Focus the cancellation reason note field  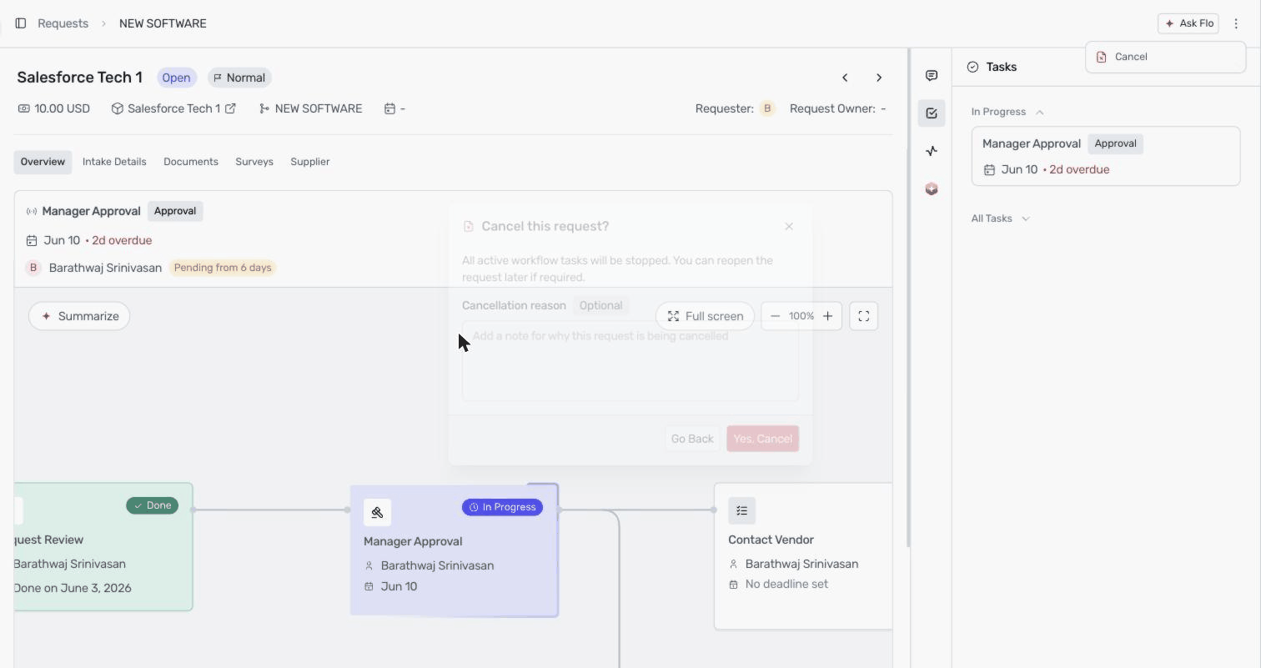click(630, 361)
